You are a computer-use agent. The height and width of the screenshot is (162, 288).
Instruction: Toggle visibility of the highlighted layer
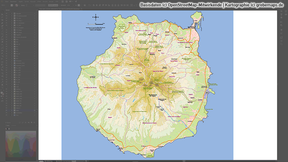(6, 109)
